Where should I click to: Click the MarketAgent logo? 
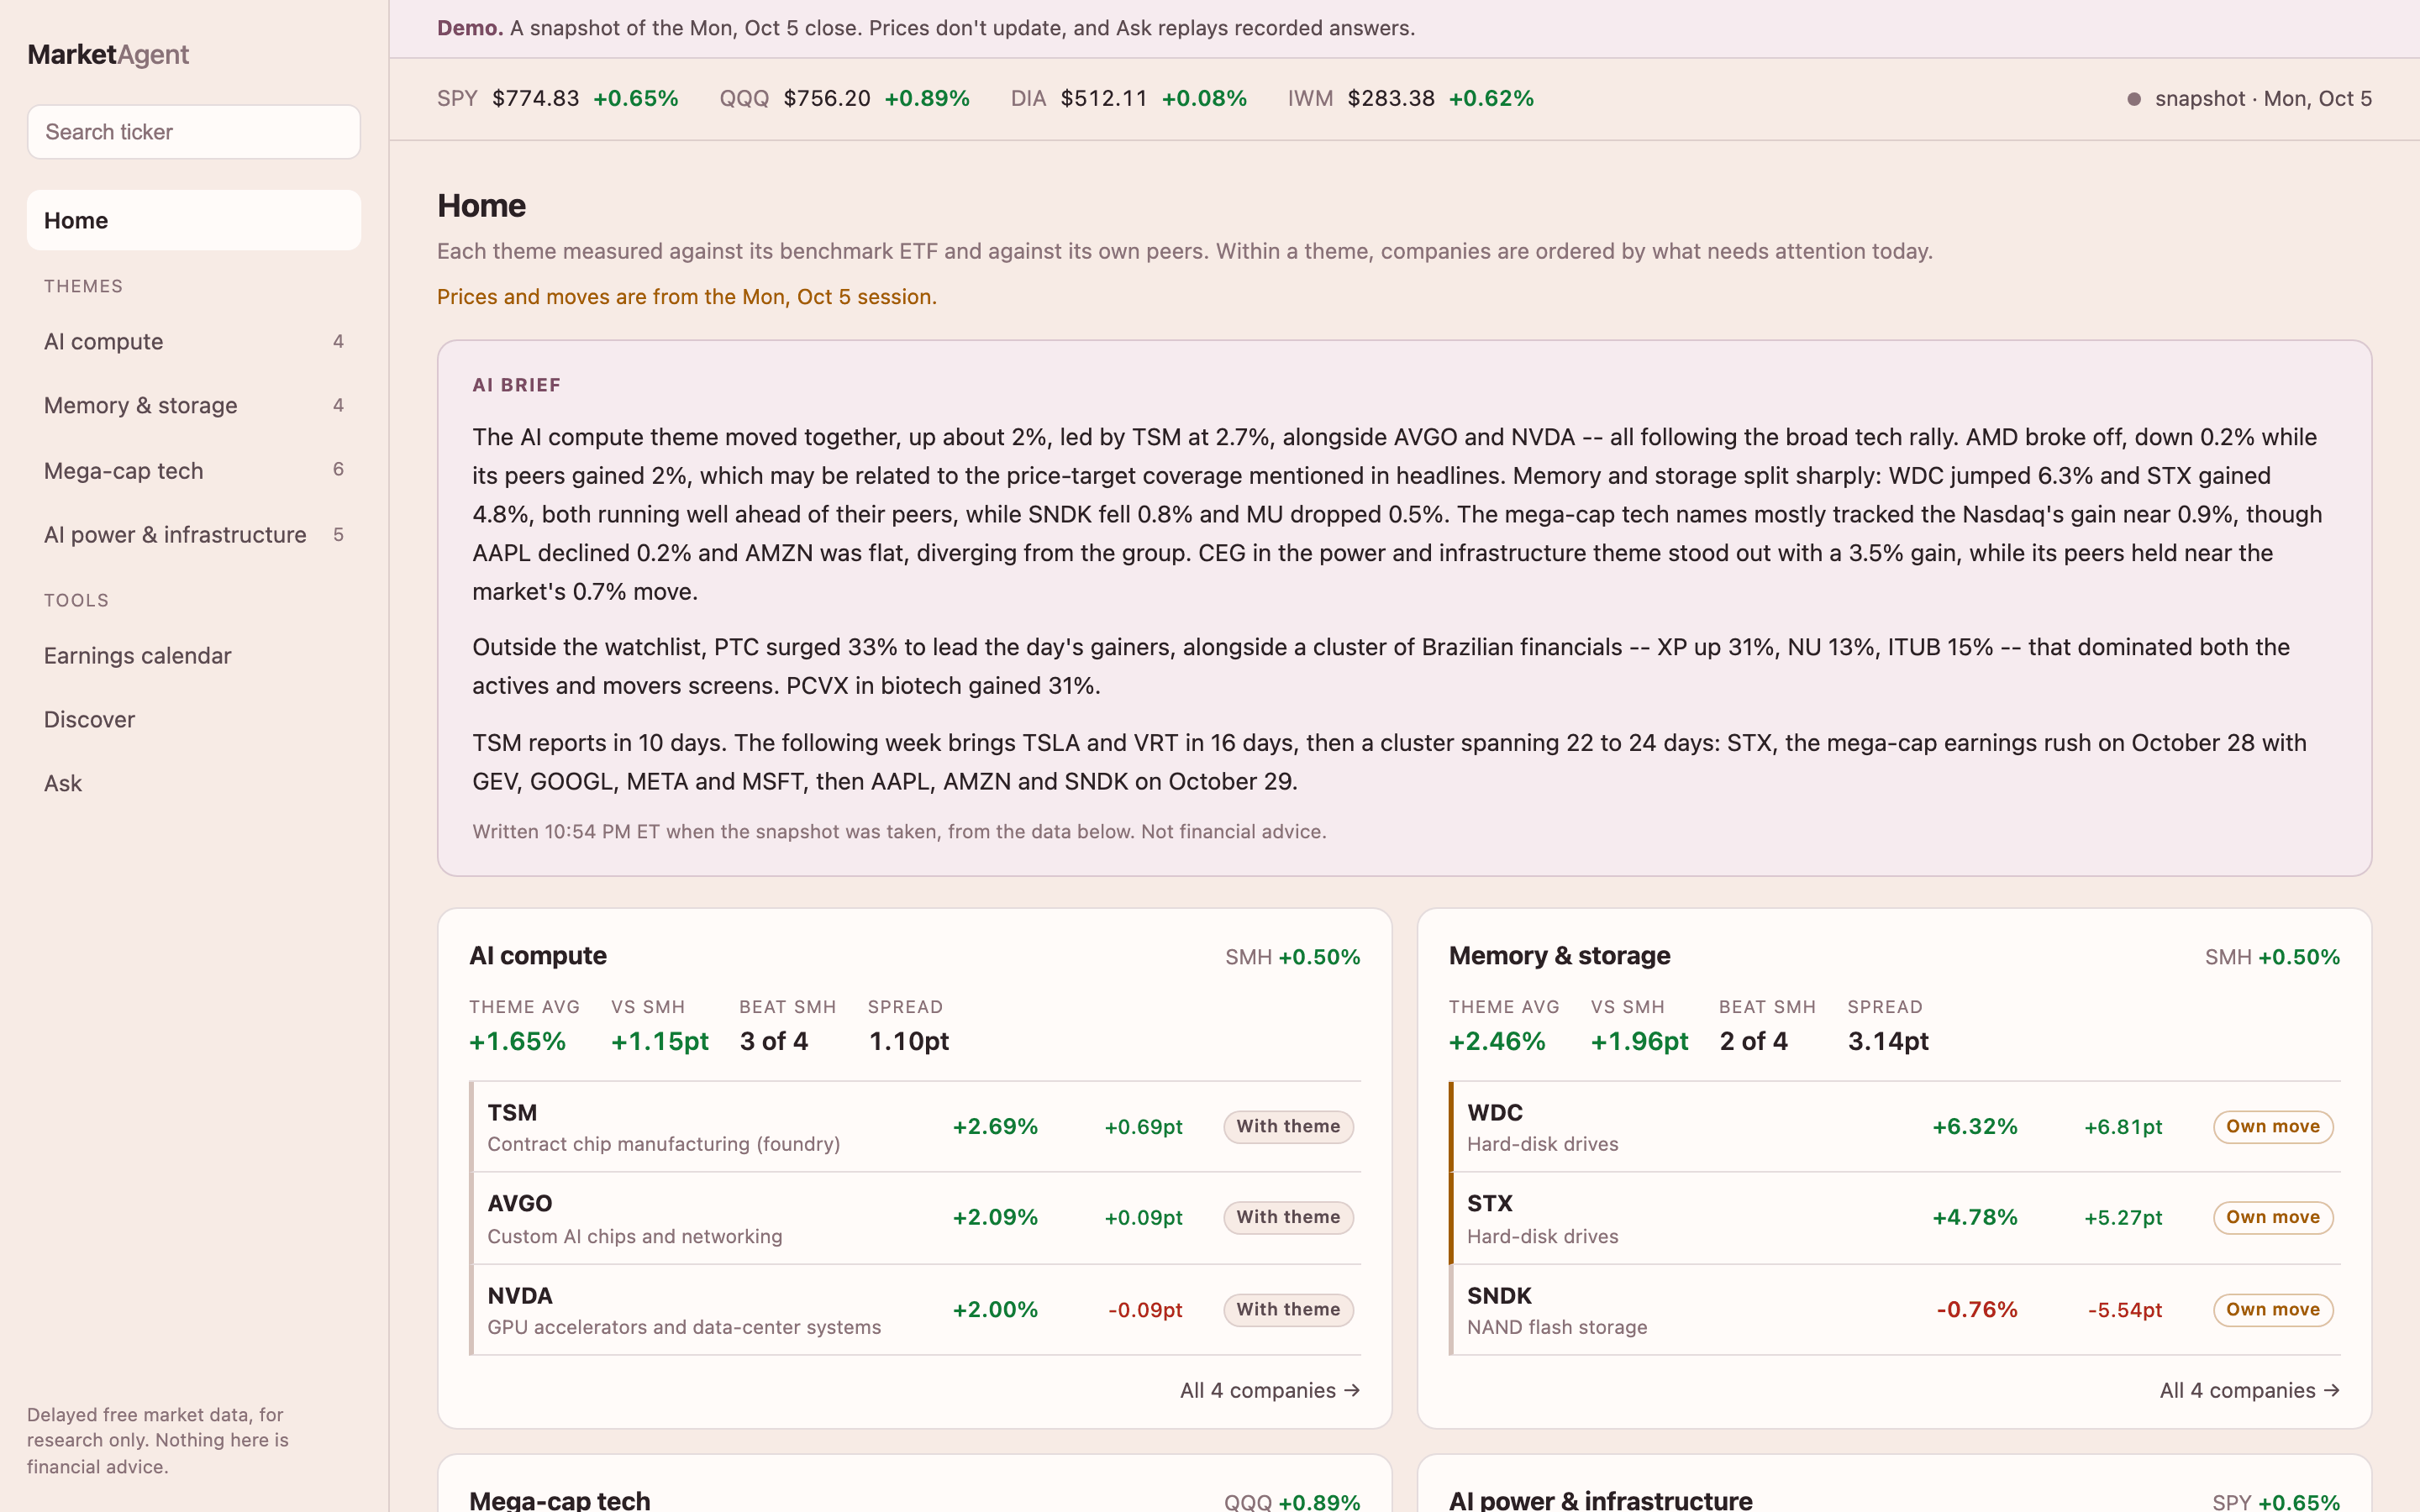108,55
